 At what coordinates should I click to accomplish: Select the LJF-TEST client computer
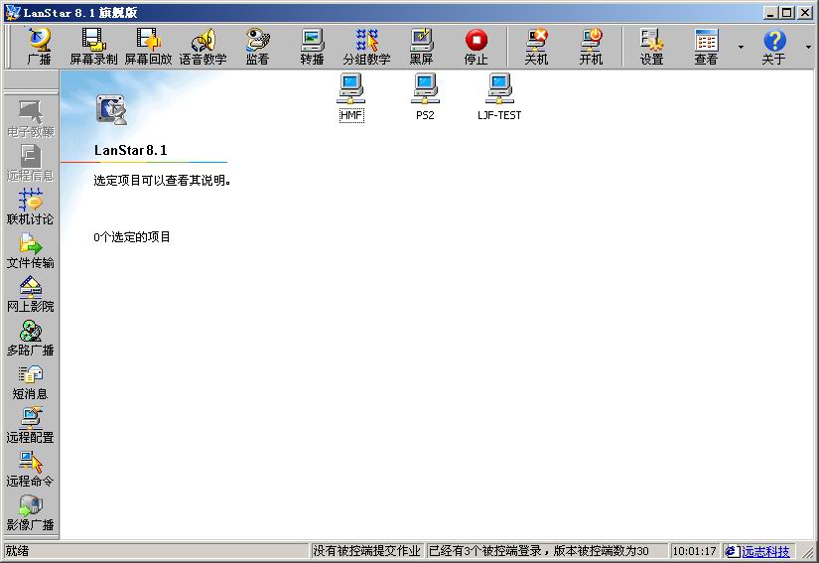499,96
